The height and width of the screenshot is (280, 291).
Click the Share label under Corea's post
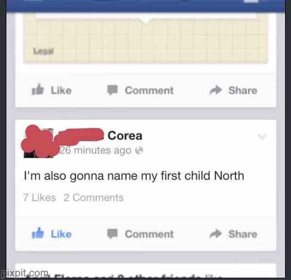243,234
